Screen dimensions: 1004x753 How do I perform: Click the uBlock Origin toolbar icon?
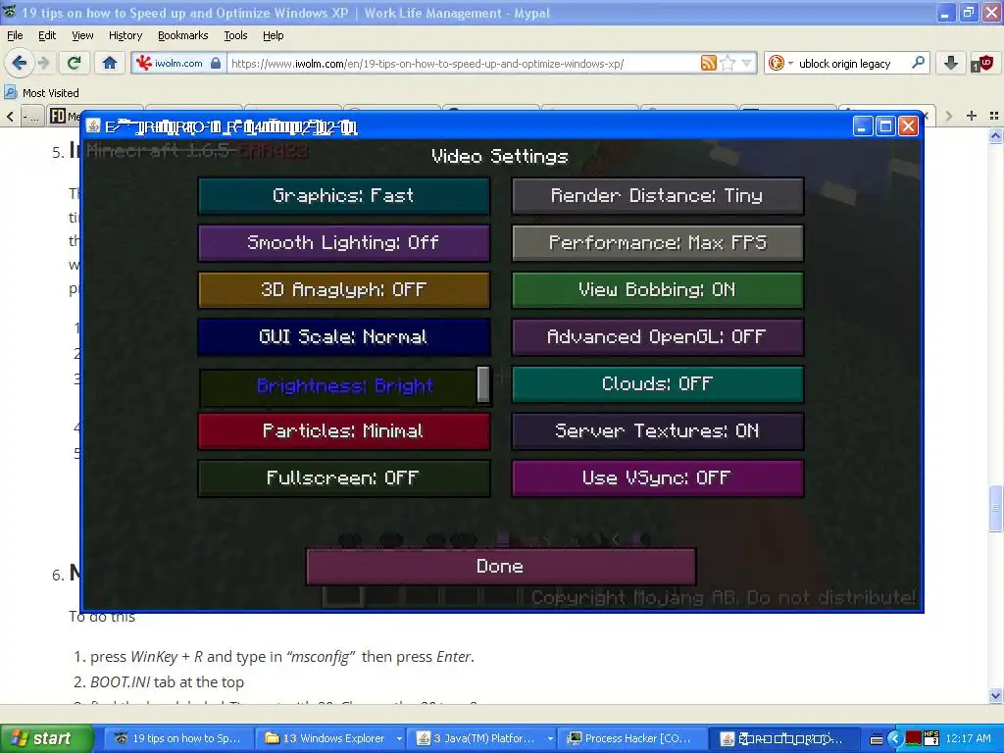982,64
